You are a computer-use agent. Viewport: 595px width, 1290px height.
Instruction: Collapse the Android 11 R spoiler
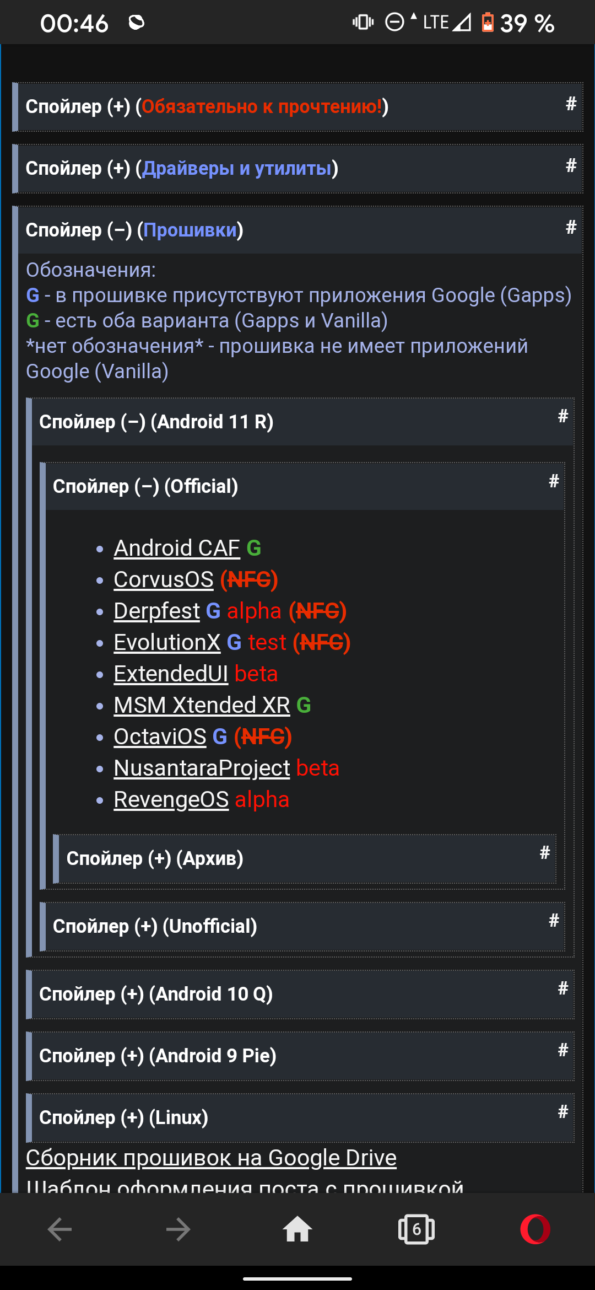pos(156,422)
